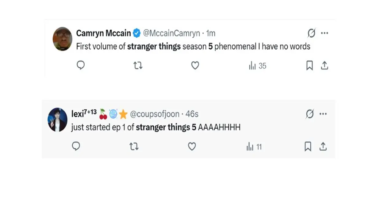The width and height of the screenshot is (368, 199).
Task: Bookmark lexi's tweet
Action: click(x=308, y=147)
